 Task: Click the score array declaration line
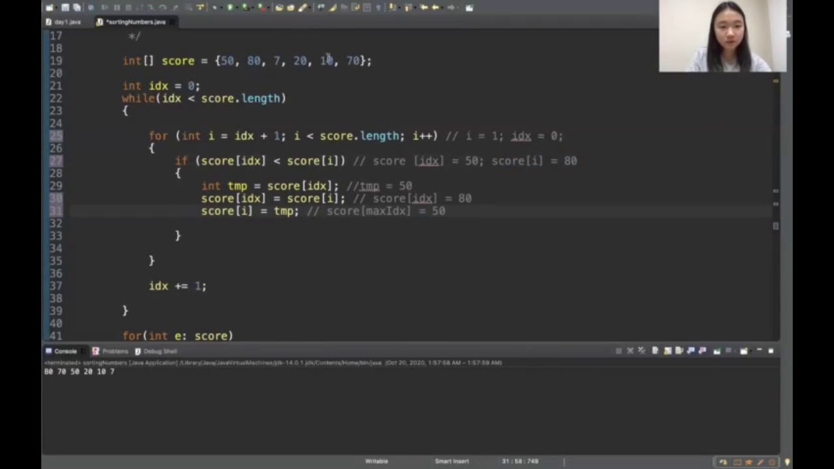247,61
